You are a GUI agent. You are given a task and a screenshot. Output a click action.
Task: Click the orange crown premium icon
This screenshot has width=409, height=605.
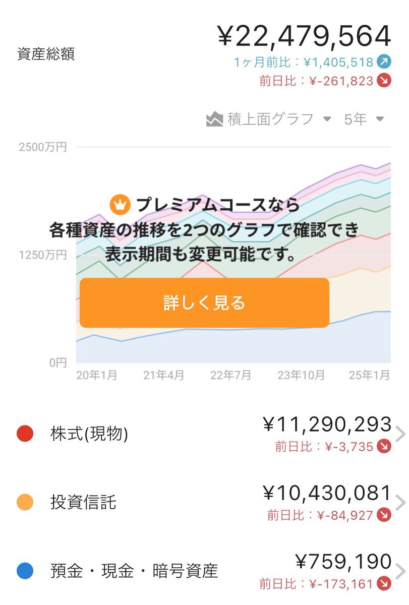click(x=120, y=204)
